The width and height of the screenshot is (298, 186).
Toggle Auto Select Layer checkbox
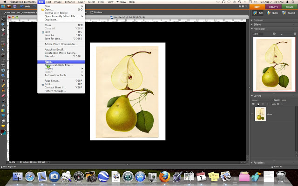(5, 13)
